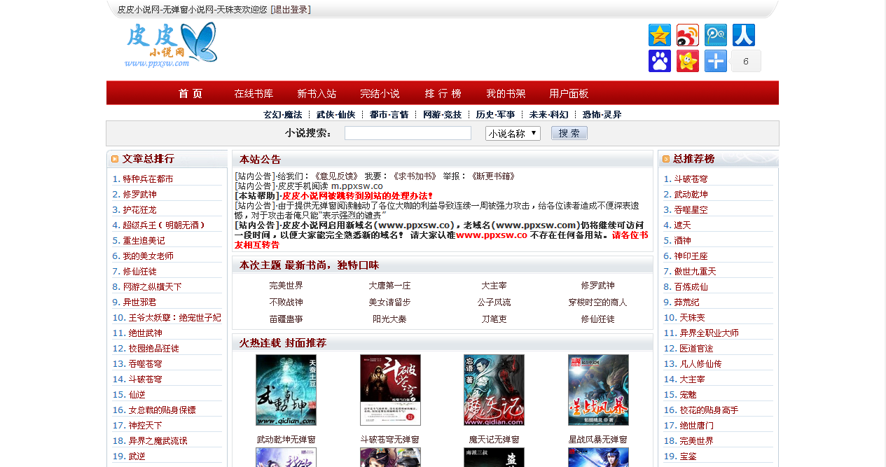Click the 《求书加书》 link

tap(415, 176)
